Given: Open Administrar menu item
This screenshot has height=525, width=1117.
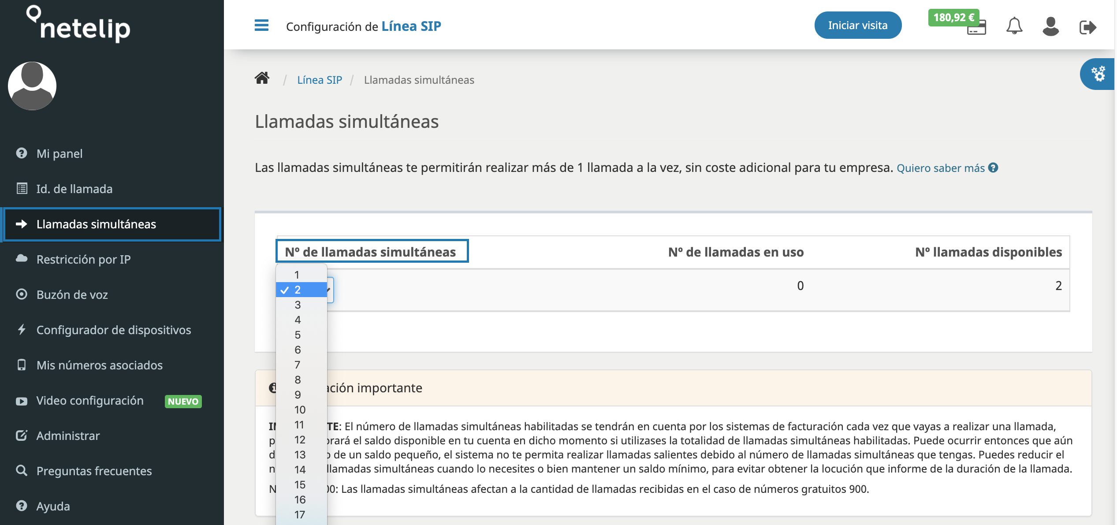Looking at the screenshot, I should [x=112, y=436].
